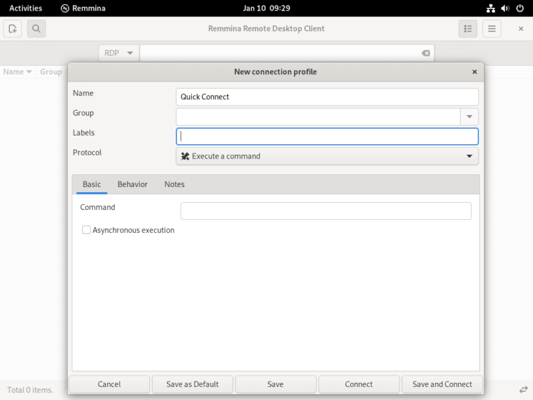Switch to the Behavior tab
Image resolution: width=533 pixels, height=400 pixels.
(132, 184)
